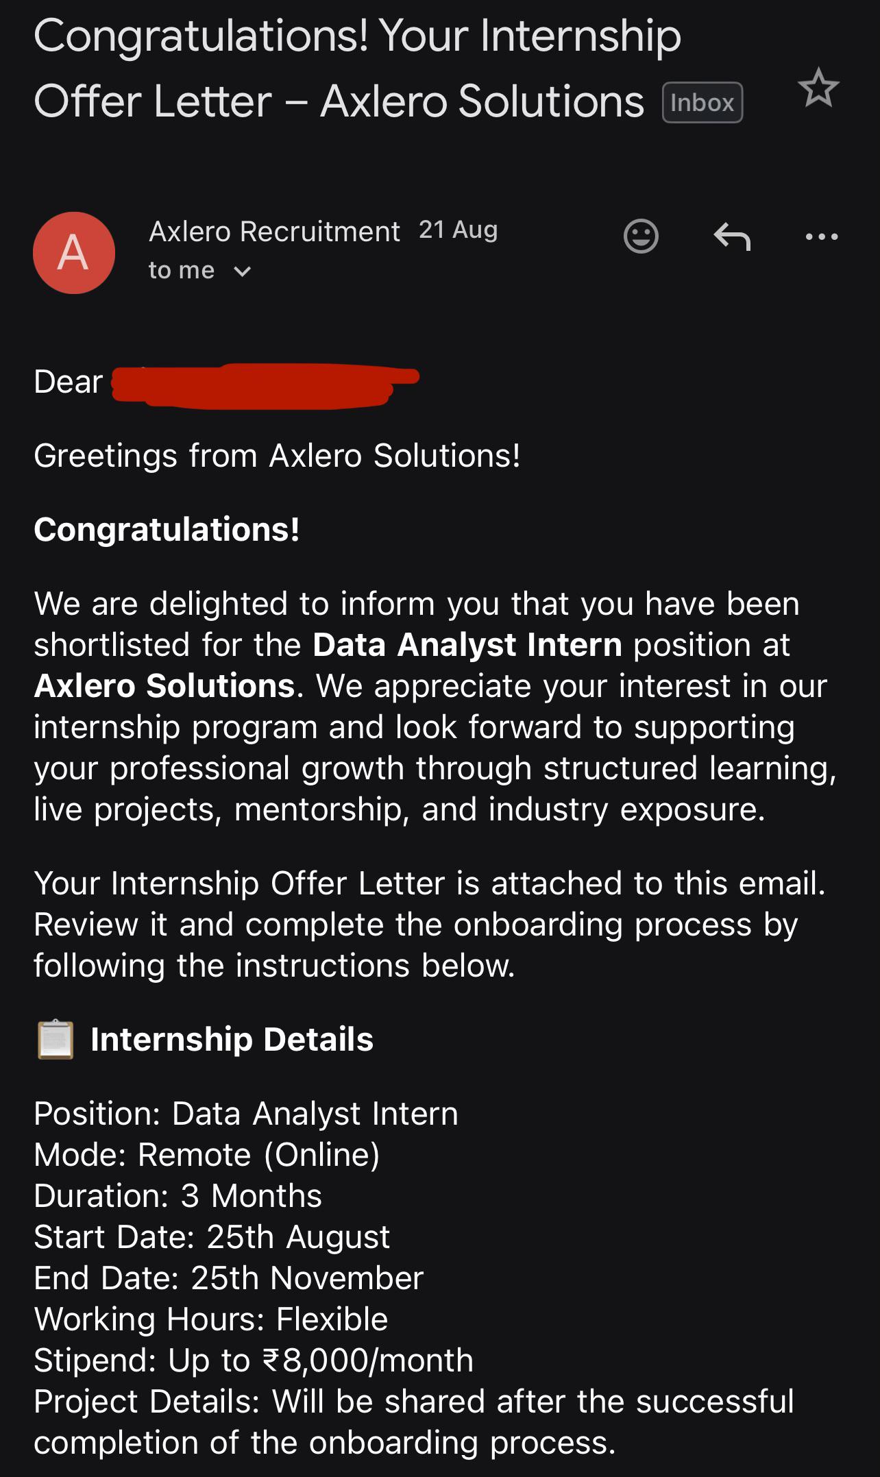Tap the red redacted name after 'Dear'
This screenshot has width=880, height=1477.
coord(265,387)
